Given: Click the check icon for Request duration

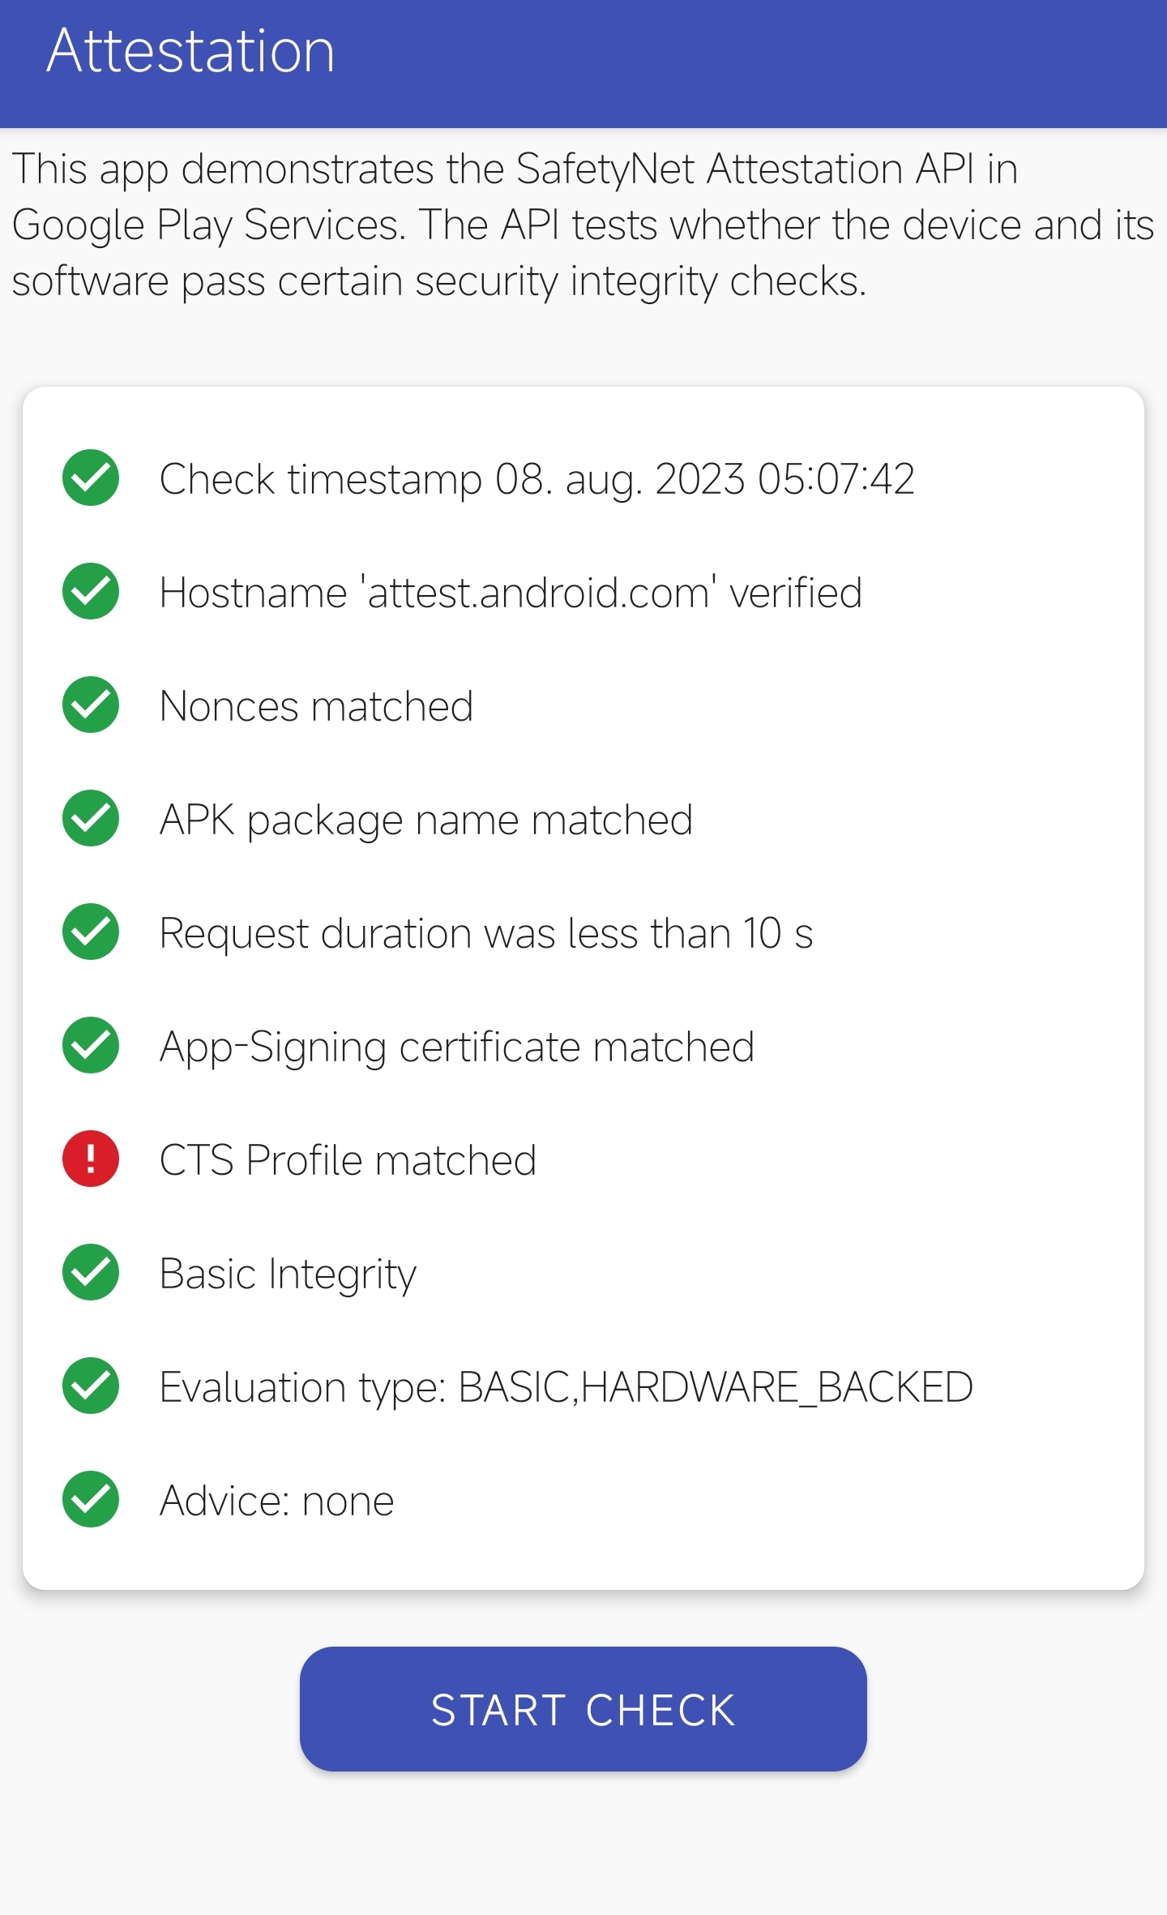Looking at the screenshot, I should click(x=91, y=932).
